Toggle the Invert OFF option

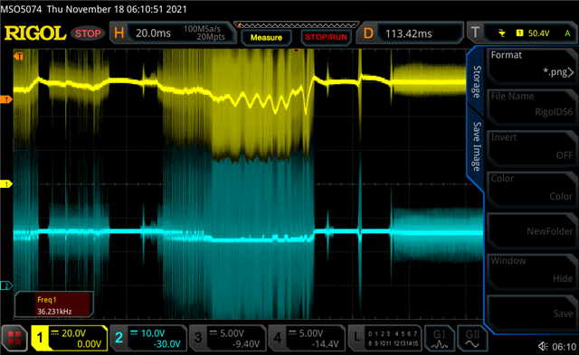click(x=531, y=146)
